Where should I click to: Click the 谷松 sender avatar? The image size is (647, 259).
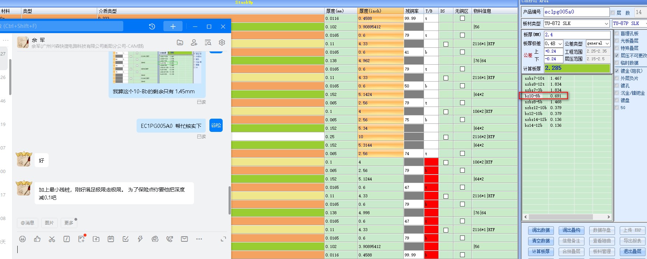pyautogui.click(x=216, y=125)
